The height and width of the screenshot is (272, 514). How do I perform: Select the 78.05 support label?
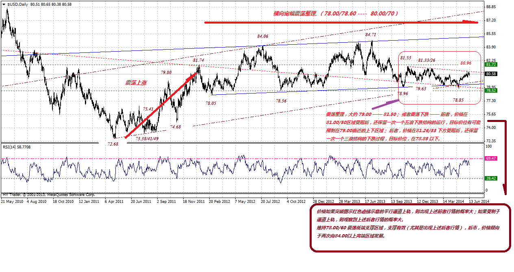tap(210, 103)
